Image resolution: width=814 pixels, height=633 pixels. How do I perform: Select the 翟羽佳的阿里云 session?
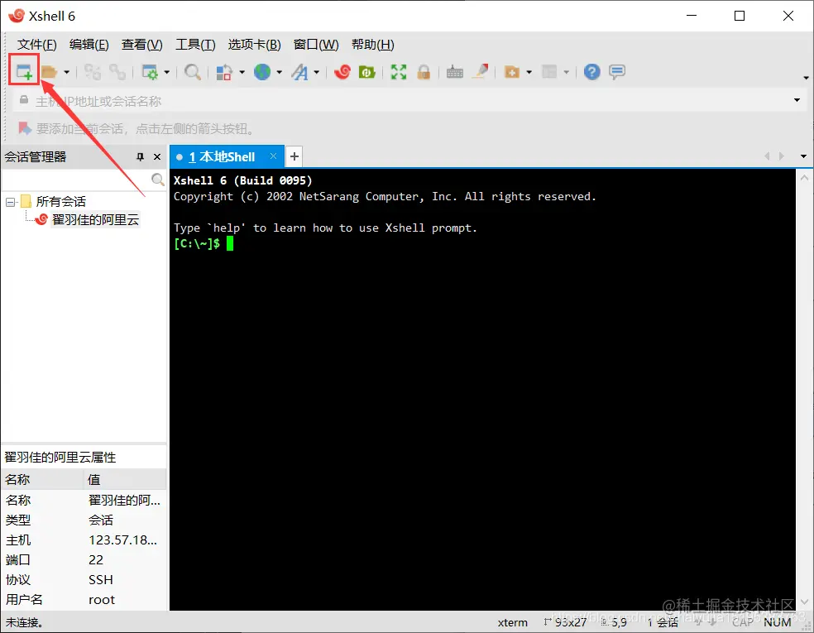pyautogui.click(x=95, y=219)
